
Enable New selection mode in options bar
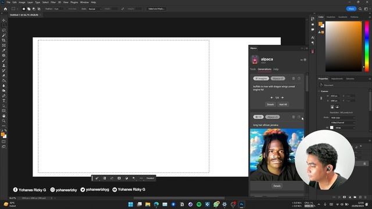click(24, 9)
